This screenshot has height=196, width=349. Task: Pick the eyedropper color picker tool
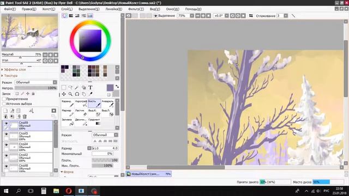[x=91, y=94]
